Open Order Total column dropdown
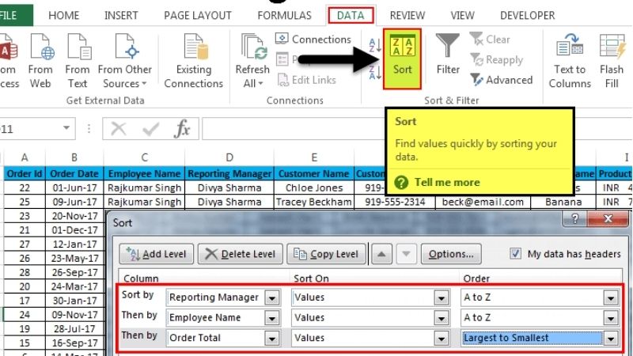The width and height of the screenshot is (633, 356). pyautogui.click(x=272, y=338)
